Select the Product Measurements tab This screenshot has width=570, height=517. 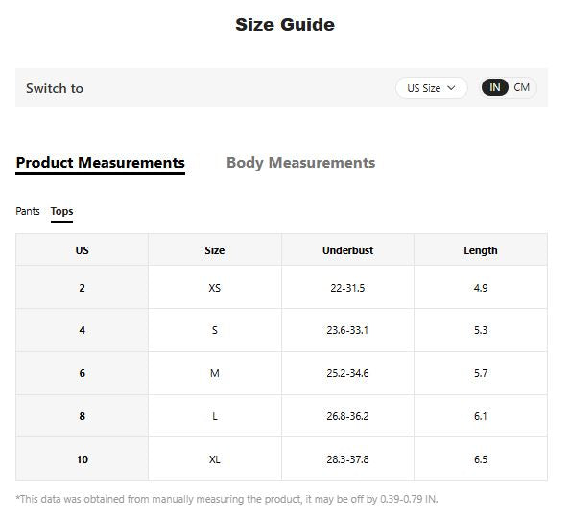(x=101, y=162)
